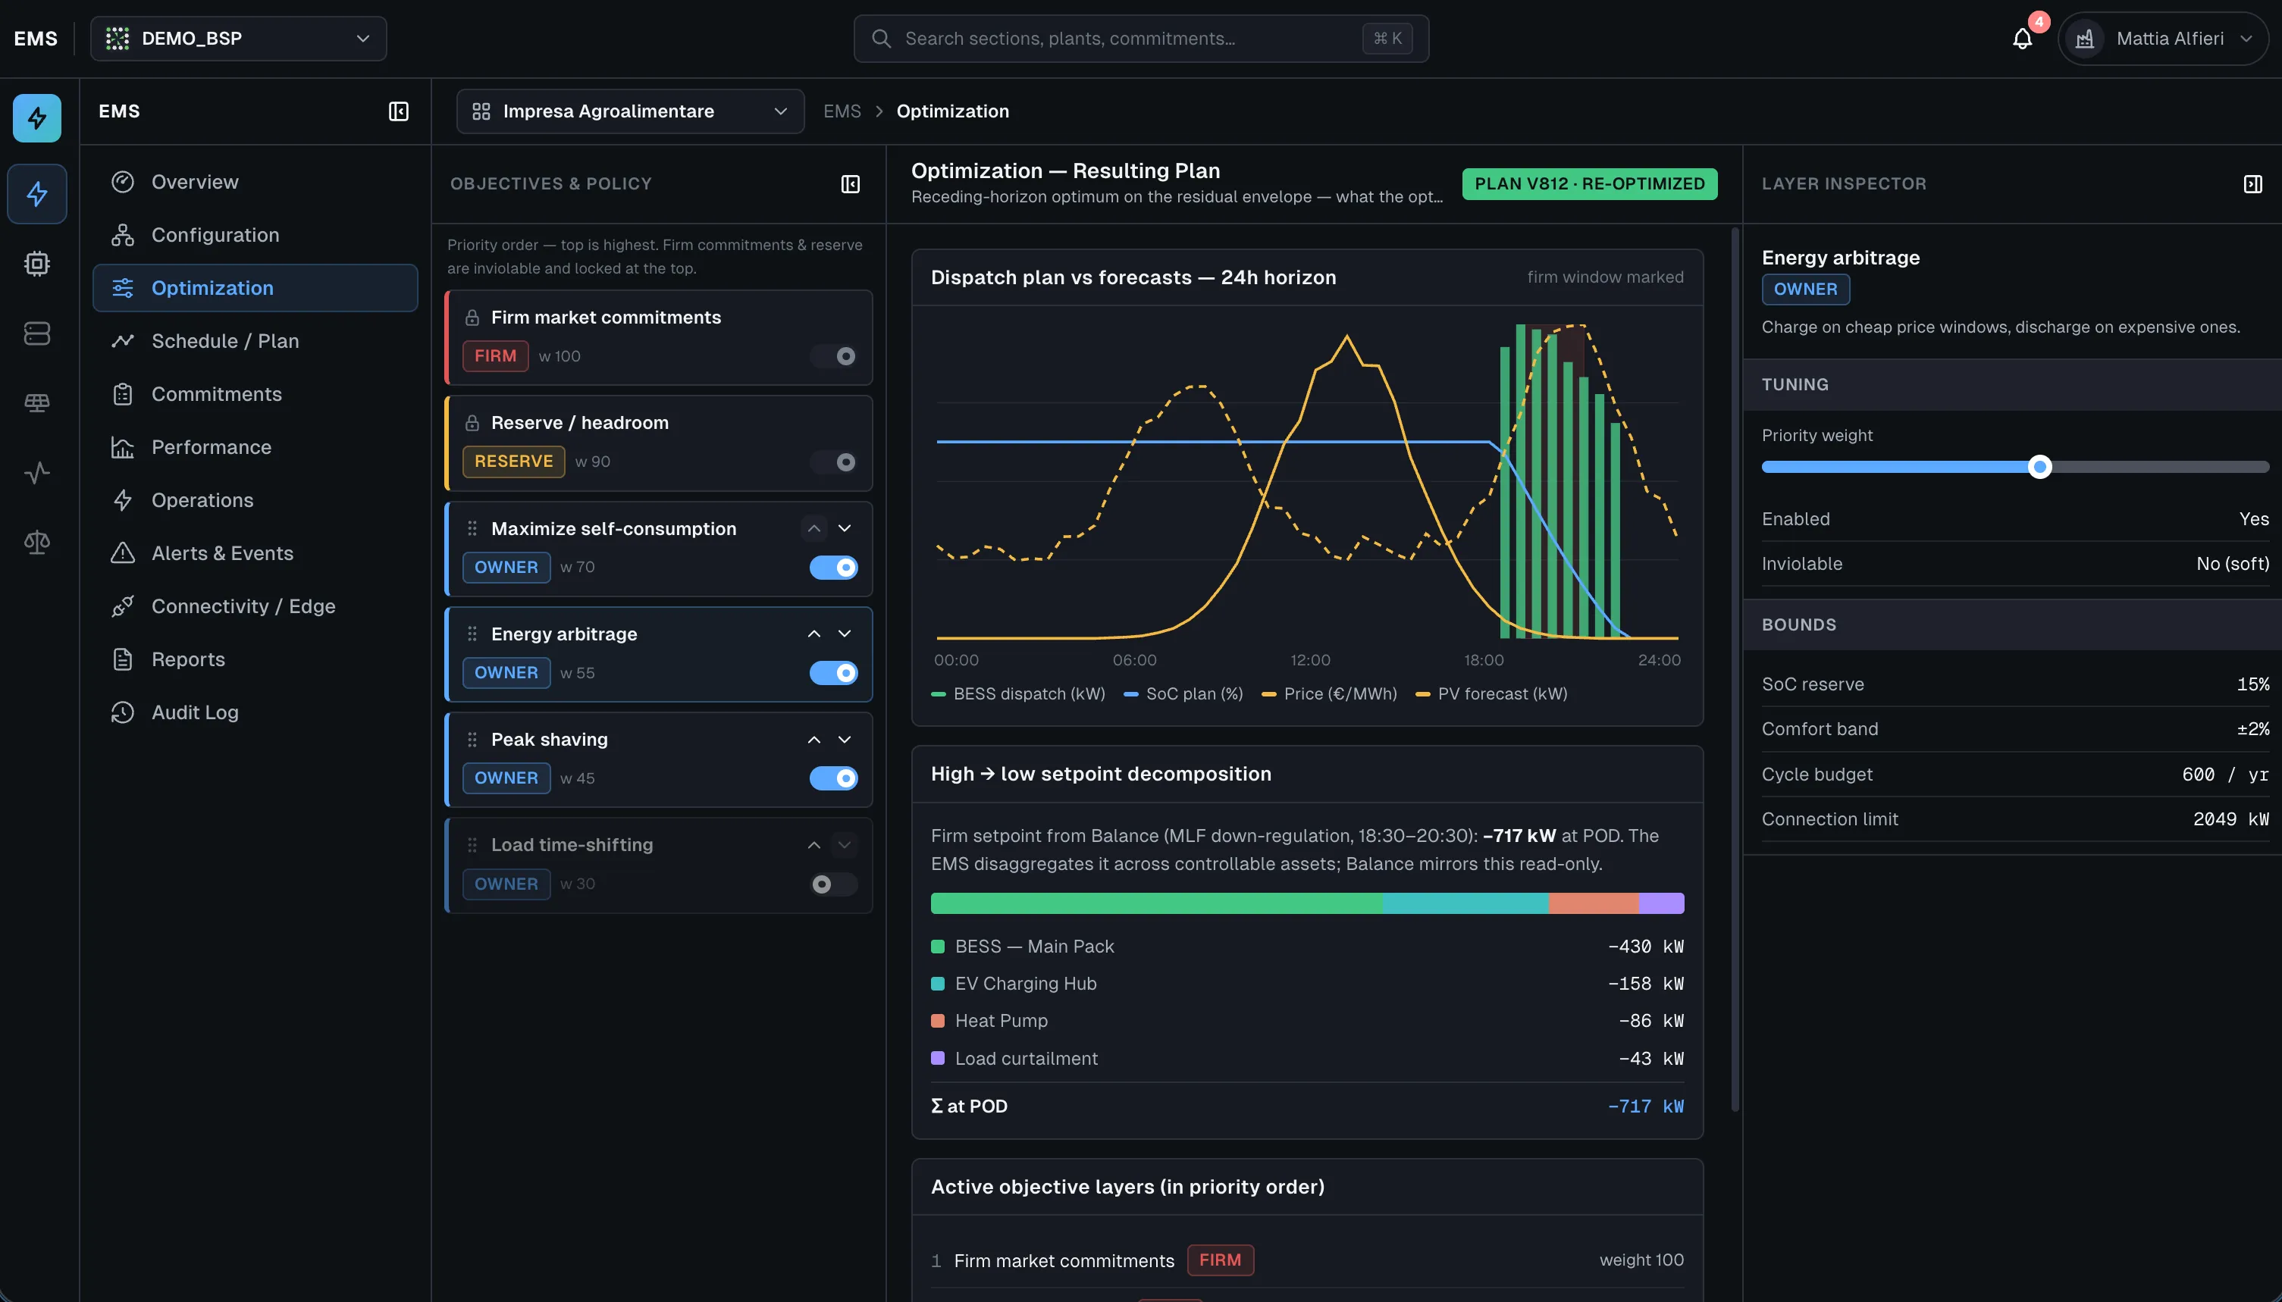Click the FIRM badge on commitments card
Viewport: 2282px width, 1302px height.
tap(495, 356)
